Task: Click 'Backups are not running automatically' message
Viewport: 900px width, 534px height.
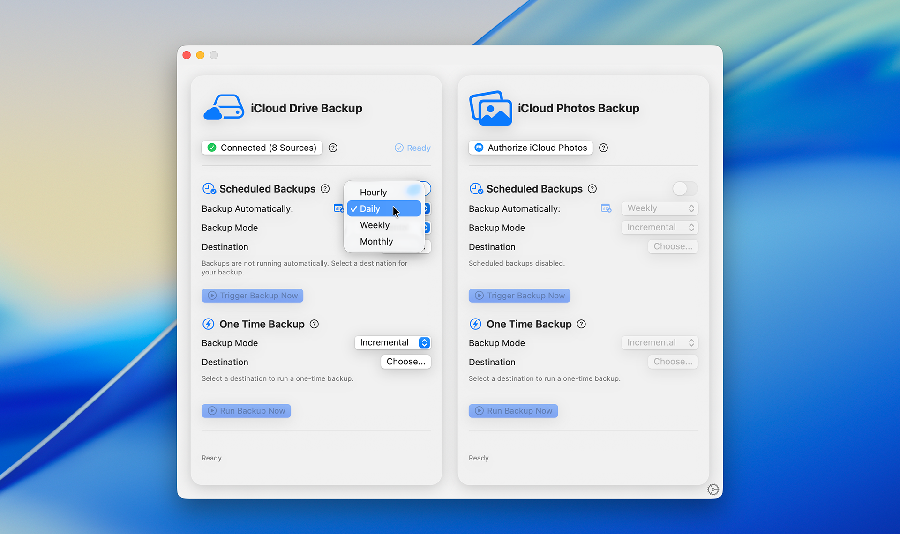Action: (304, 267)
